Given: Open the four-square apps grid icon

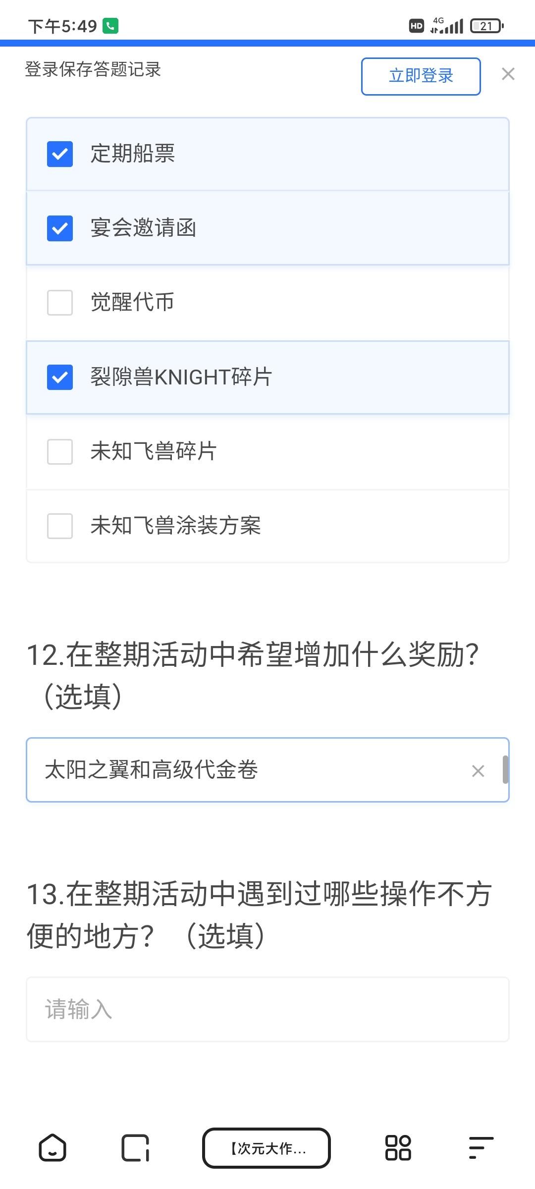Looking at the screenshot, I should [398, 1147].
